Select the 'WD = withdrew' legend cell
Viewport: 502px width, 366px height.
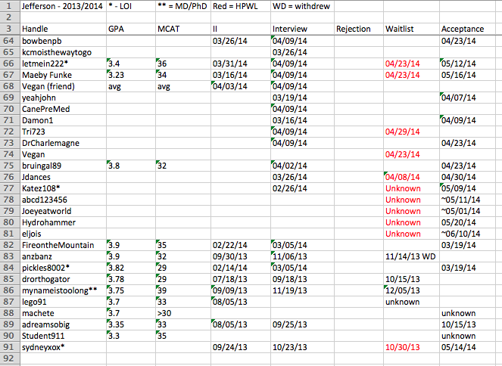[303, 6]
